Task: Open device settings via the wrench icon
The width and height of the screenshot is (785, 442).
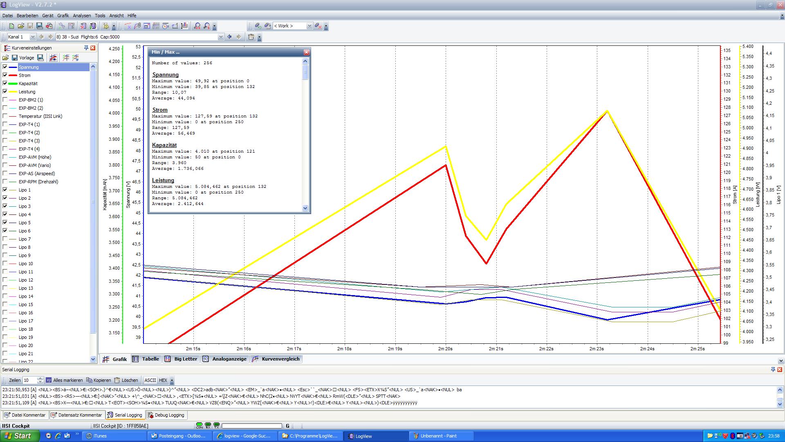Action: [62, 26]
